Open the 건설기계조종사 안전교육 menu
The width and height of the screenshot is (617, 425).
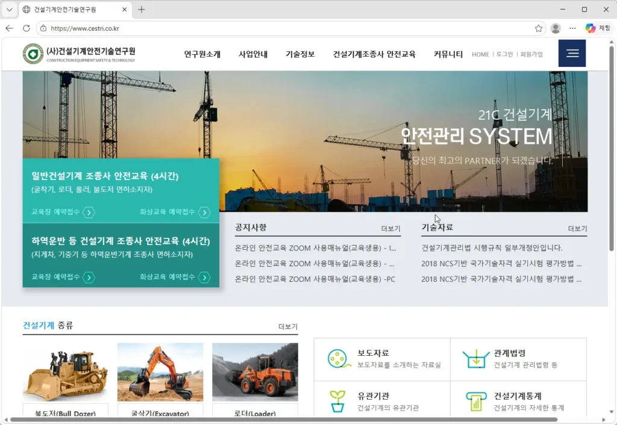click(374, 54)
